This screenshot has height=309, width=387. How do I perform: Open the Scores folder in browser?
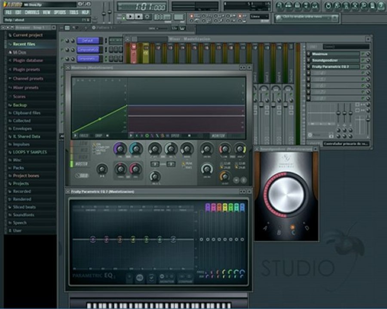19,97
